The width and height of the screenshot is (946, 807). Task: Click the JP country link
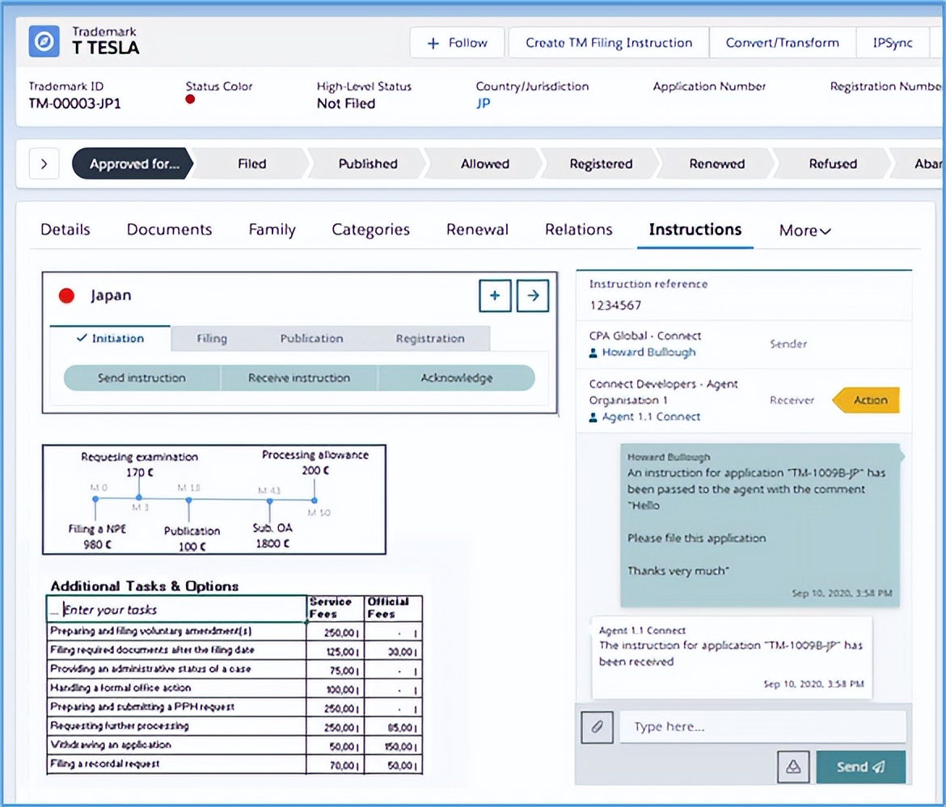pos(483,104)
